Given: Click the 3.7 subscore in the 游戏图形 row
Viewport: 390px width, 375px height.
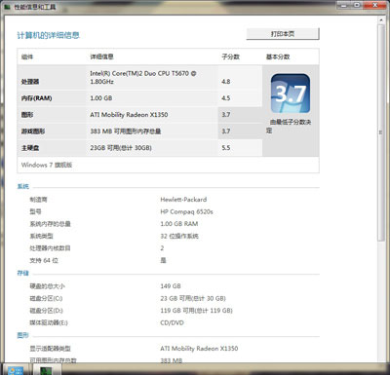Looking at the screenshot, I should pyautogui.click(x=226, y=131).
